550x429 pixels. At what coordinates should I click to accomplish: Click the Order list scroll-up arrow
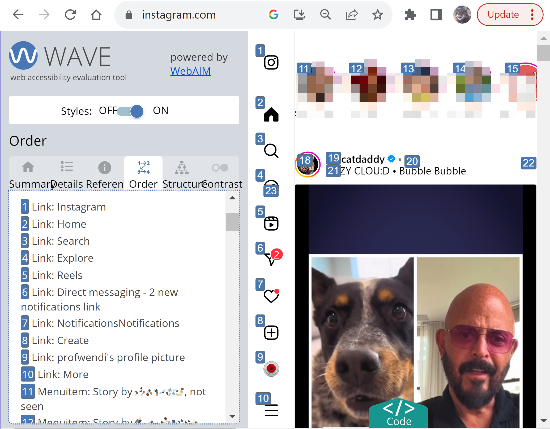tap(232, 198)
